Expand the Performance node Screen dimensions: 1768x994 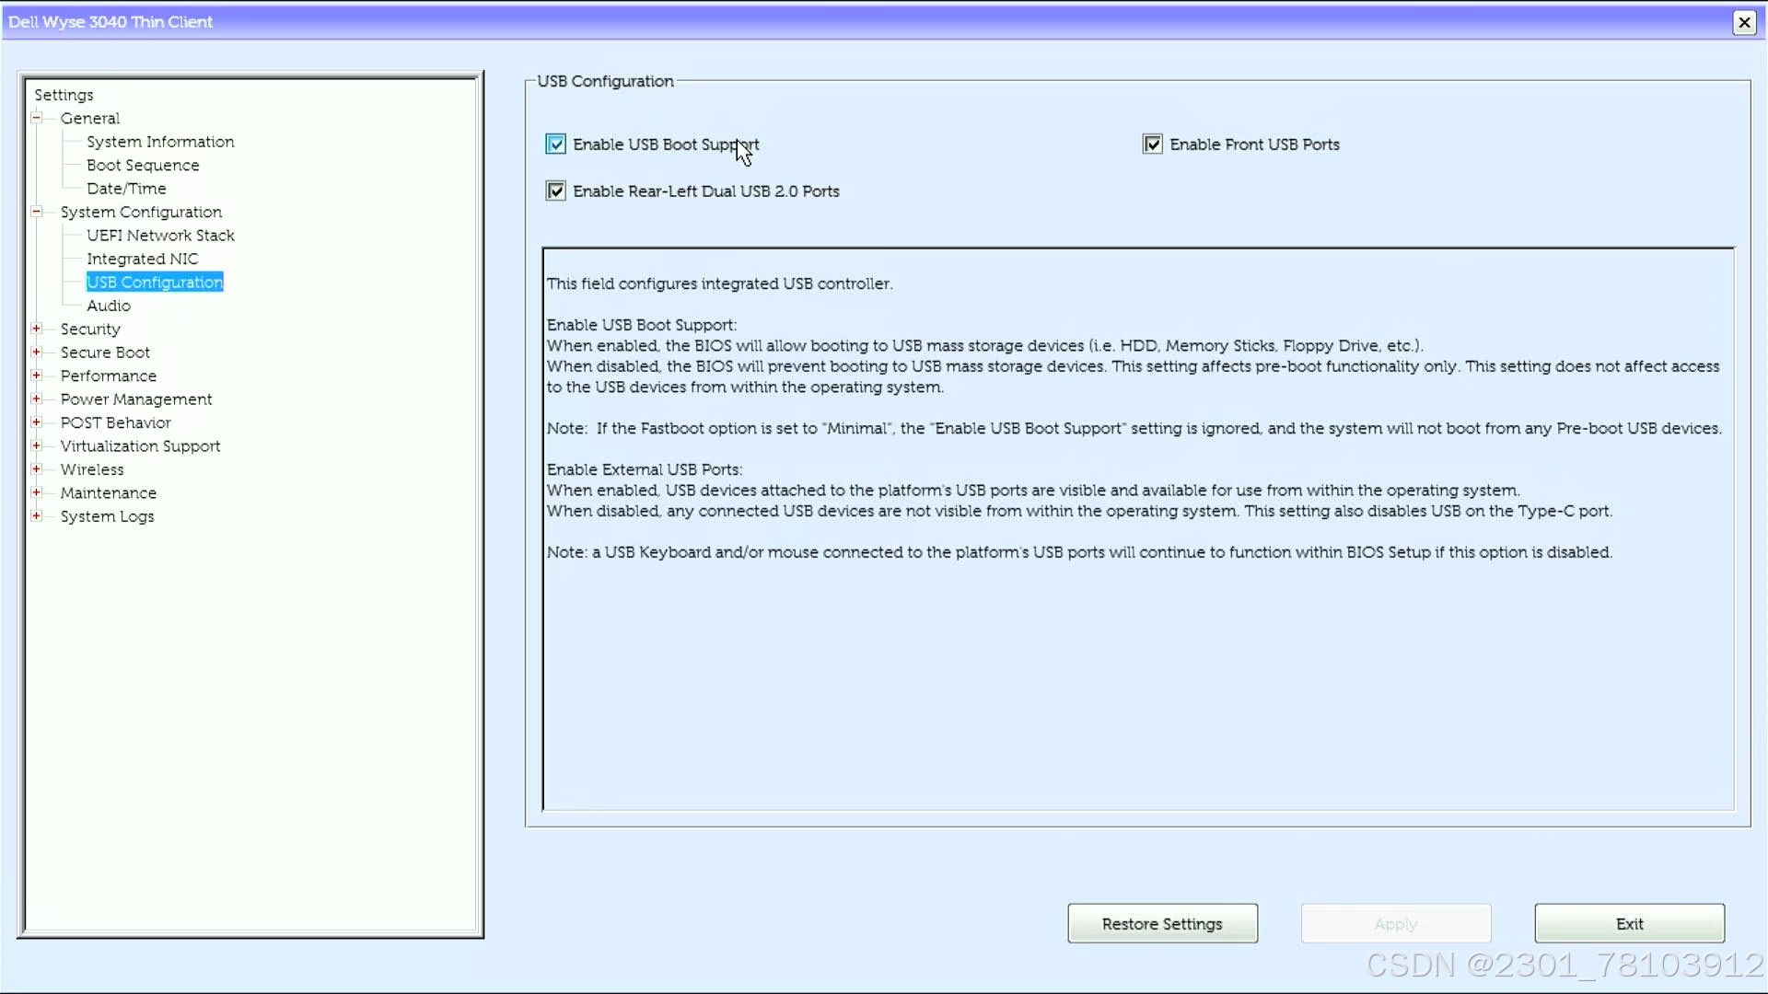(36, 376)
